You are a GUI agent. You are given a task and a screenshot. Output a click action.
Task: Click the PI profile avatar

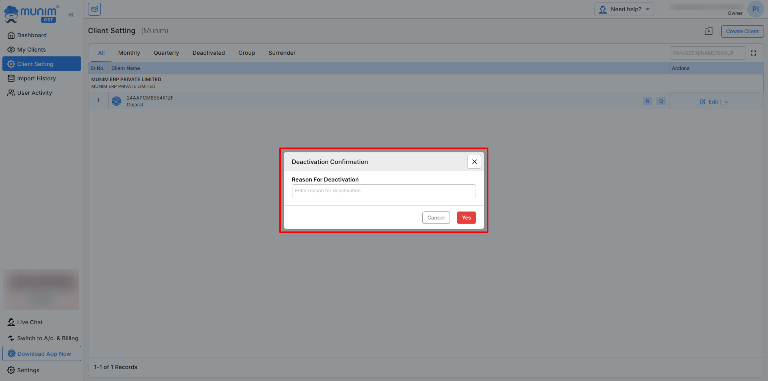coord(755,9)
